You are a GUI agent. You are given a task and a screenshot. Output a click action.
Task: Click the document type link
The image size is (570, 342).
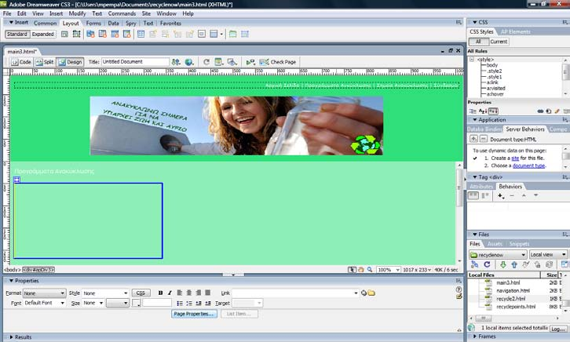tap(528, 166)
